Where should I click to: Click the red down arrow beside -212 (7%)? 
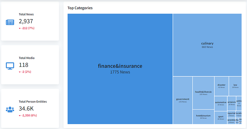tap(20, 28)
